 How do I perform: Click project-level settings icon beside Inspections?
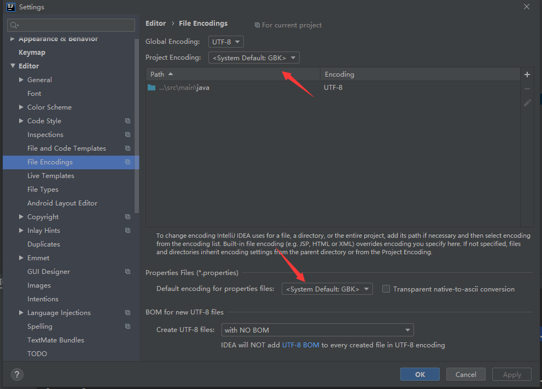pyautogui.click(x=127, y=134)
